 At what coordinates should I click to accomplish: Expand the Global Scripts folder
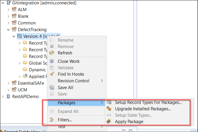coord(20,63)
